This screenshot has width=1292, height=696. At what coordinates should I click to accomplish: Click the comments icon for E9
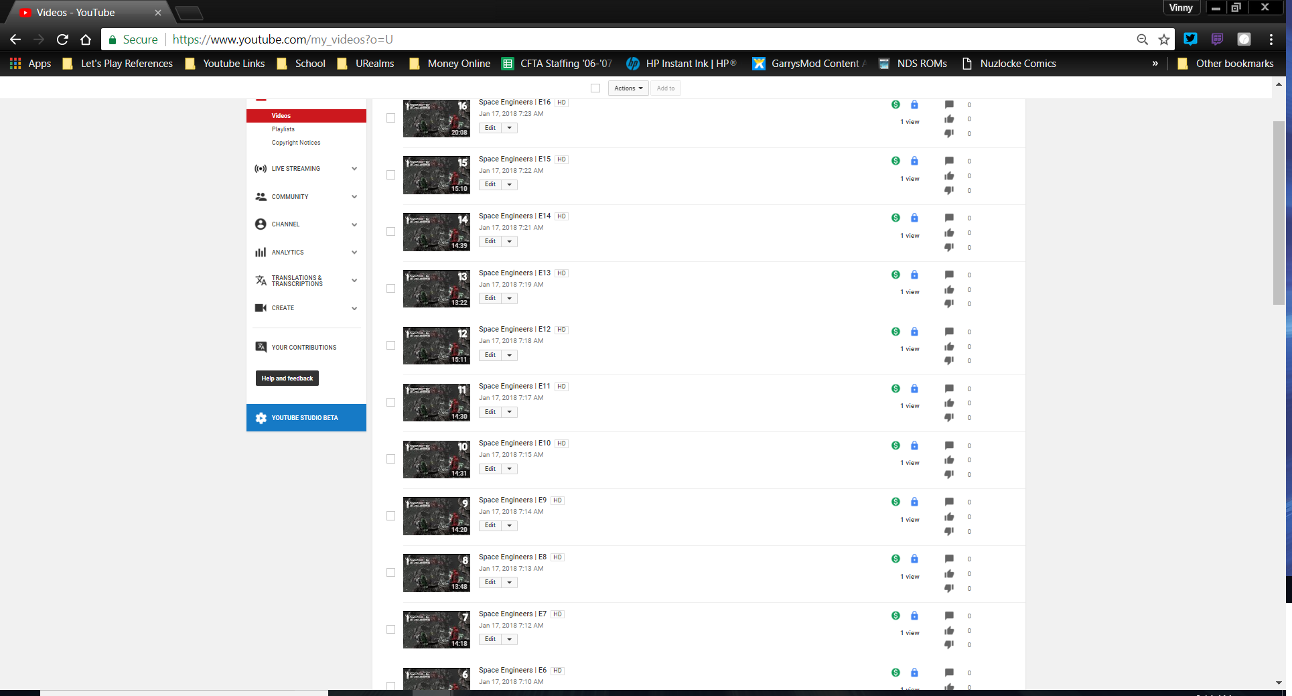[x=949, y=502]
